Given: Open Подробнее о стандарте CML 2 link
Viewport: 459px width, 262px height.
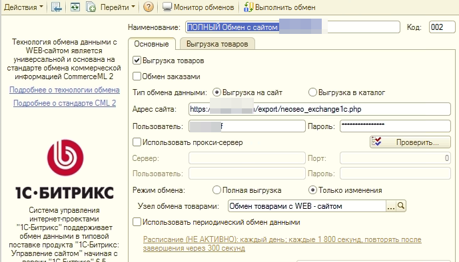Looking at the screenshot, I should [65, 103].
